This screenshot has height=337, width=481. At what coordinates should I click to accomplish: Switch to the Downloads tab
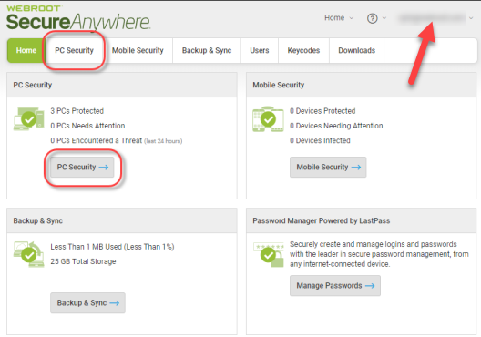click(357, 51)
